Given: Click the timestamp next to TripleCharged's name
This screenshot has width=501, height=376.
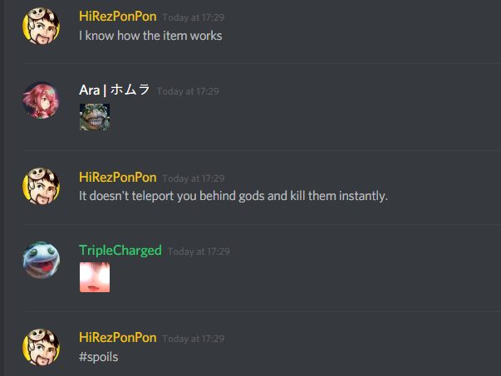Looking at the screenshot, I should point(199,251).
